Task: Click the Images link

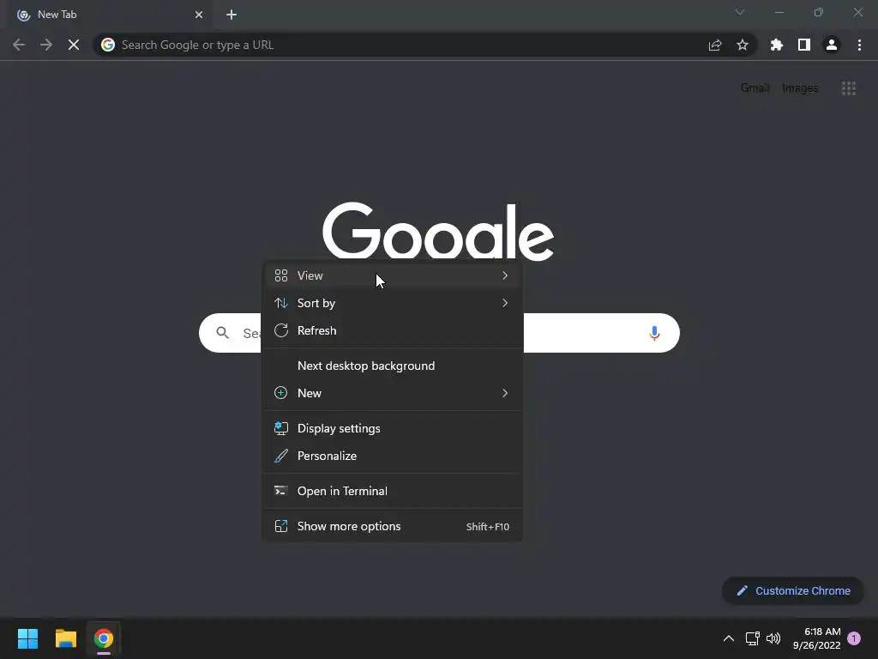Action: click(x=800, y=88)
